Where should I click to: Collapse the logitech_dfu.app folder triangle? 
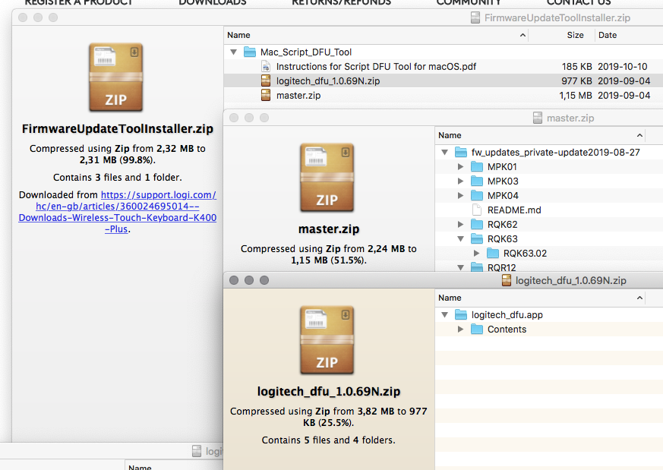[x=444, y=315]
